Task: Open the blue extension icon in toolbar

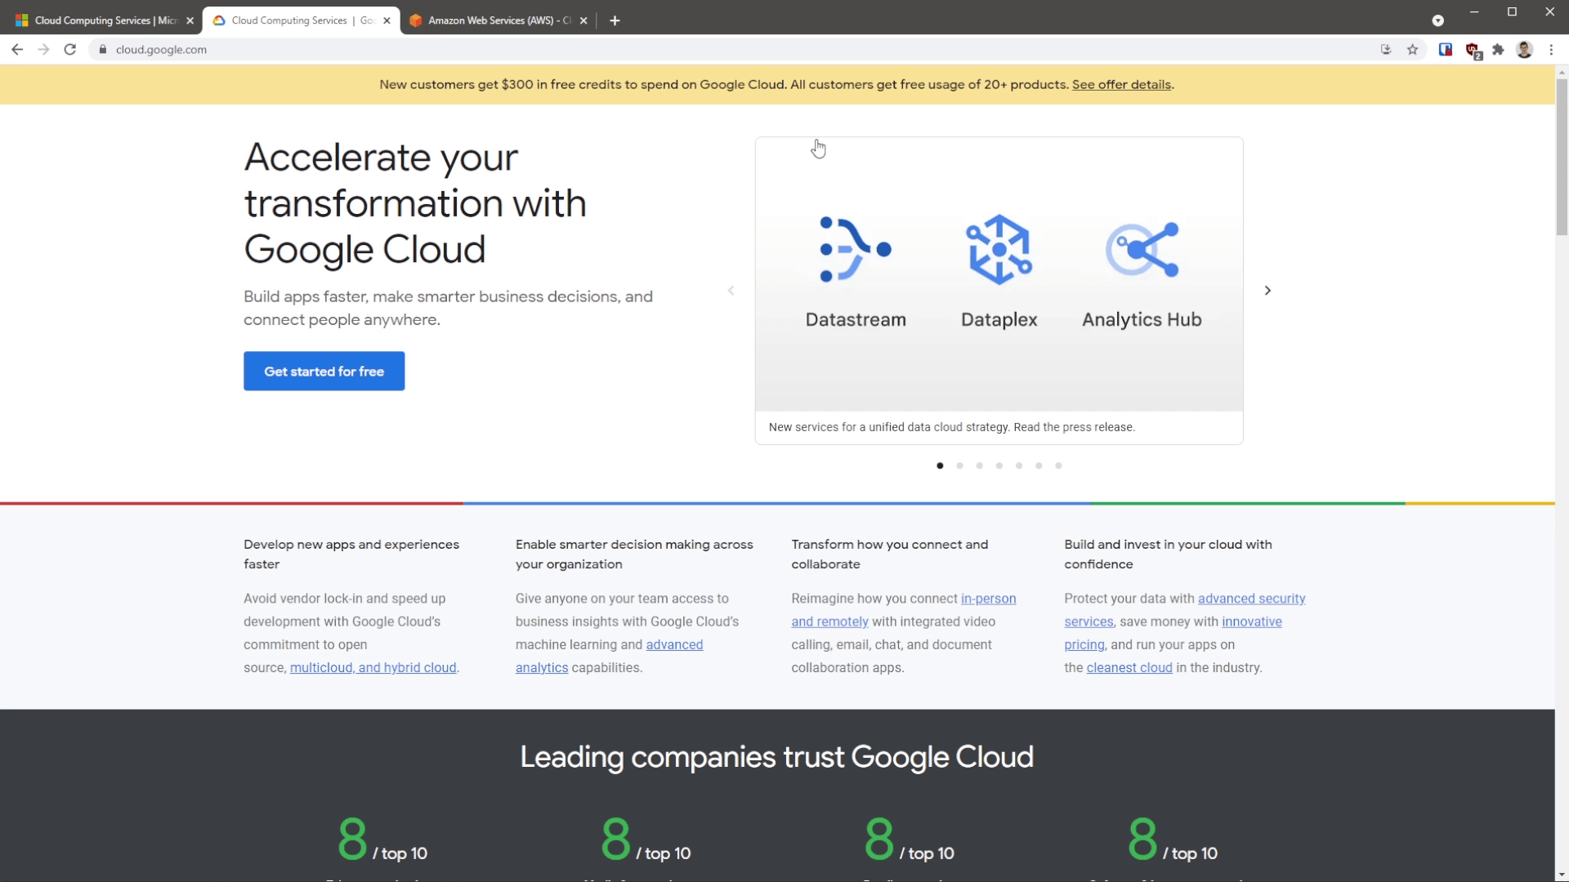Action: (1446, 50)
